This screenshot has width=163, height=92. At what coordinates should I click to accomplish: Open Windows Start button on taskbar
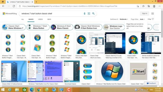(3, 90)
